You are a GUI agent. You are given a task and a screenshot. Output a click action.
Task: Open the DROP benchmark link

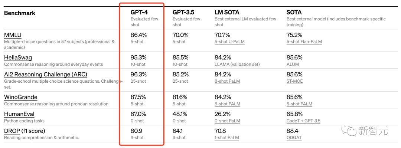click(x=12, y=131)
